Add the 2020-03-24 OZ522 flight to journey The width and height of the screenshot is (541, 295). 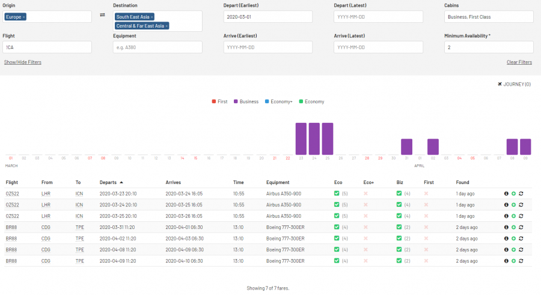(513, 204)
